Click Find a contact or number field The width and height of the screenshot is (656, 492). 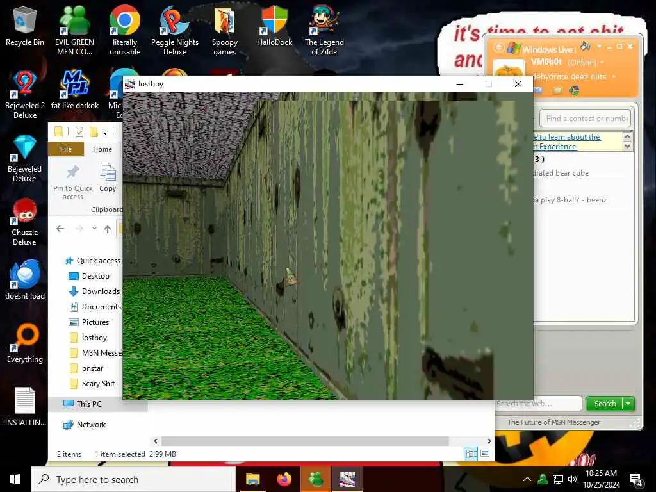point(586,119)
